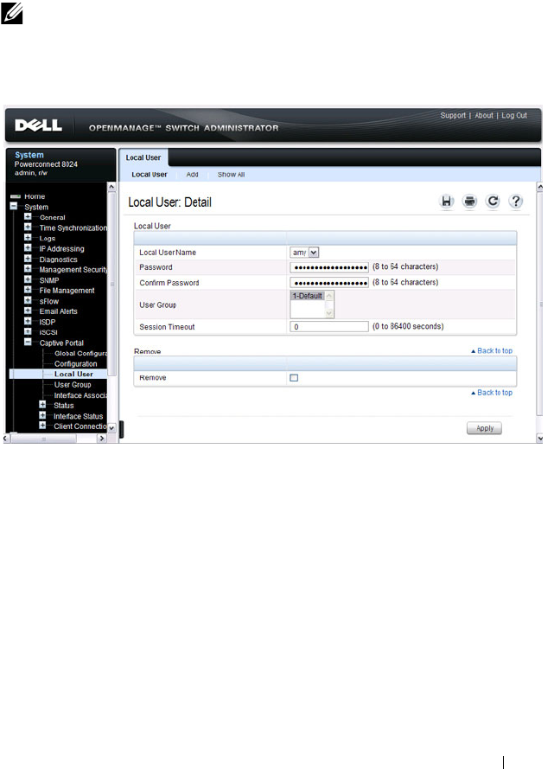This screenshot has width=554, height=769.
Task: Focus the Confirm Password field
Action: [x=329, y=283]
